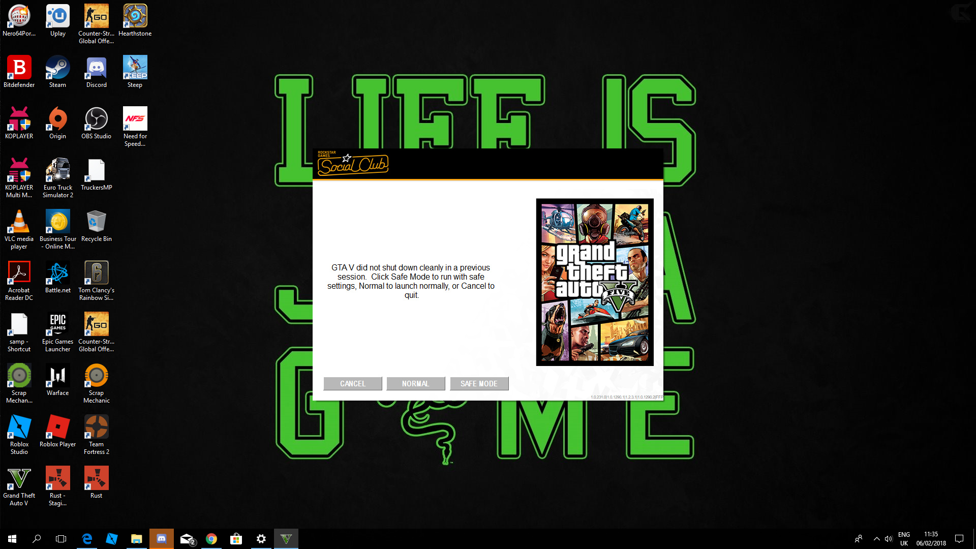Select the Recycle Bin

pos(97,226)
